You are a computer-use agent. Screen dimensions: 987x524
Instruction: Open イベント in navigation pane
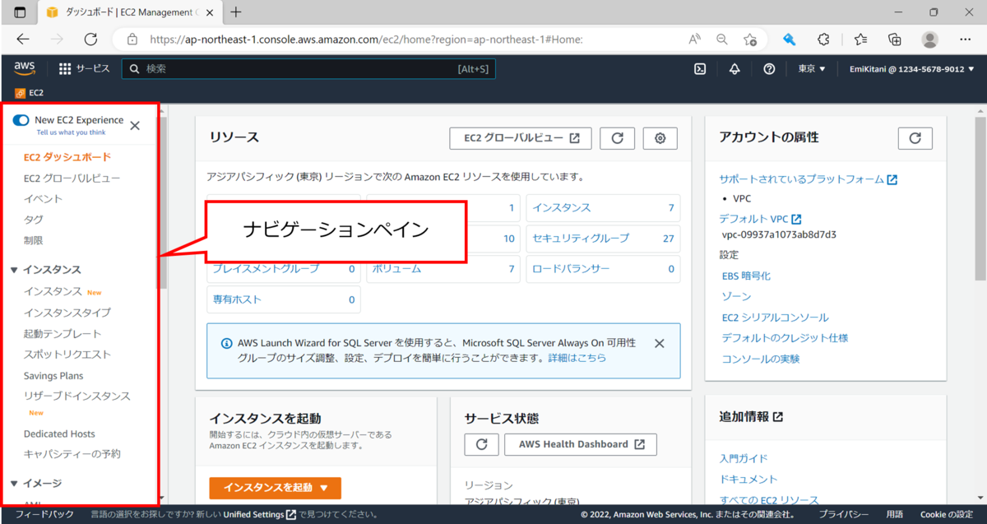(x=44, y=199)
